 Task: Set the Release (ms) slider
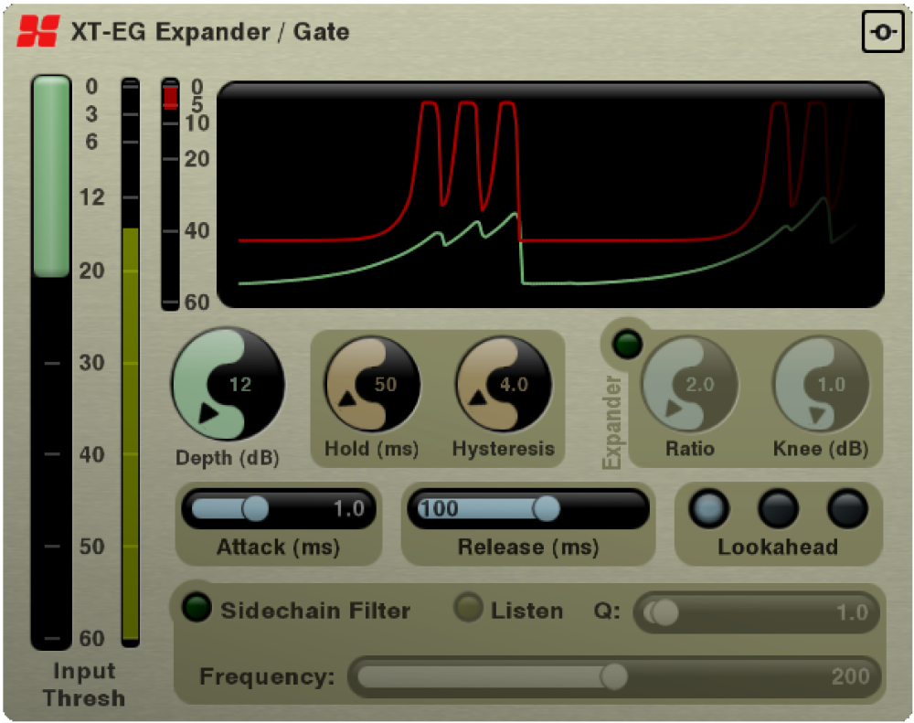coord(548,509)
